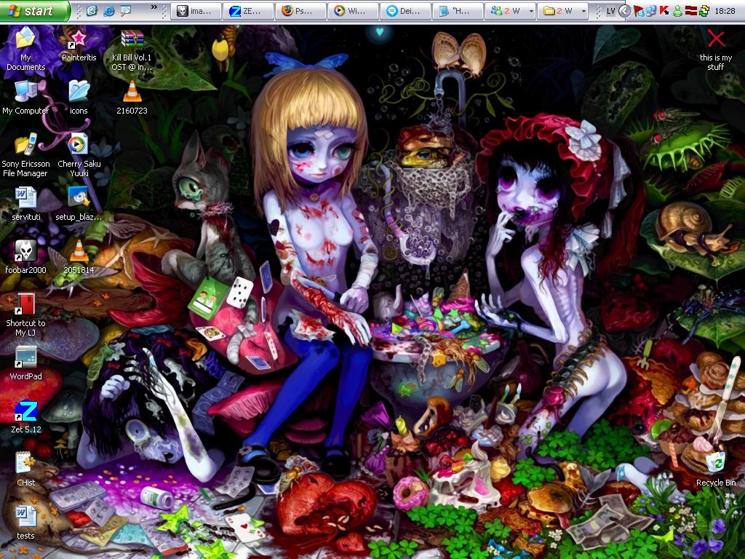Viewport: 745px width, 559px height.
Task: Switch to Firefox 'Ps...' taskbar window
Action: tap(300, 11)
